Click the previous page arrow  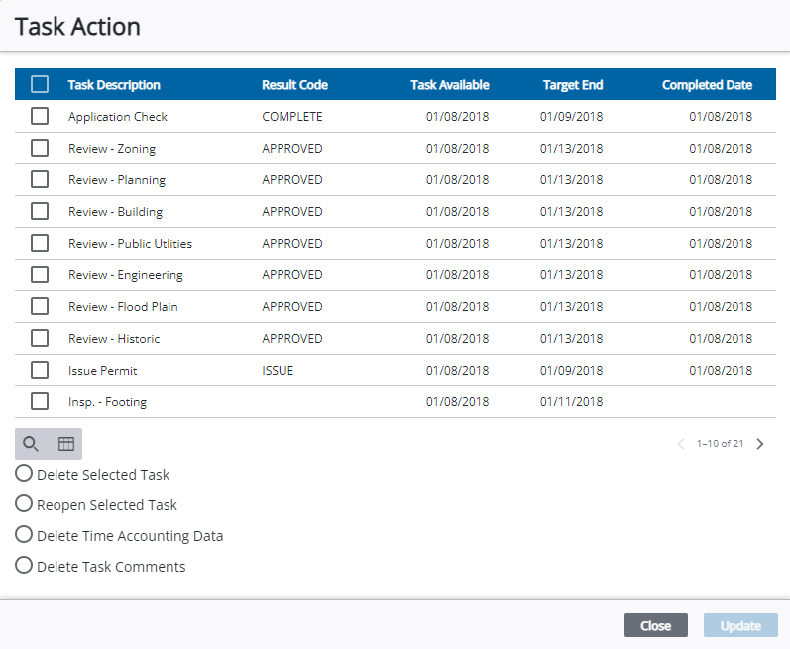tap(681, 444)
